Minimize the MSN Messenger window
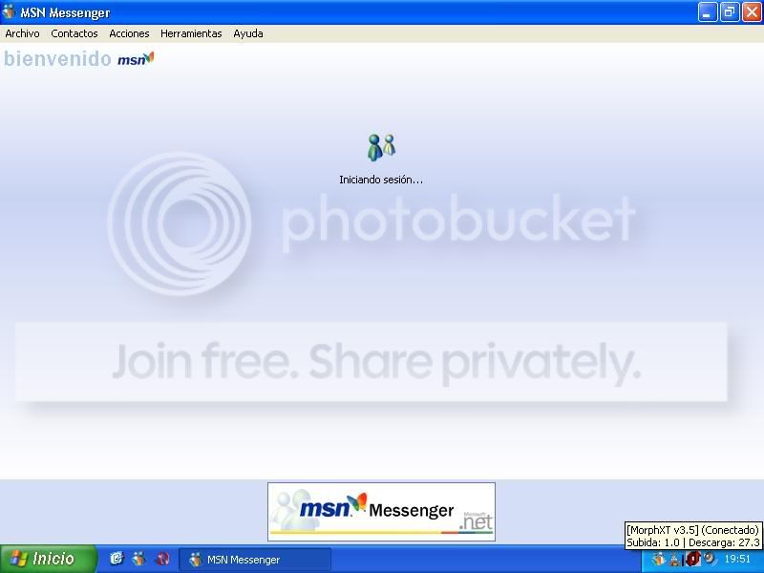 [707, 12]
